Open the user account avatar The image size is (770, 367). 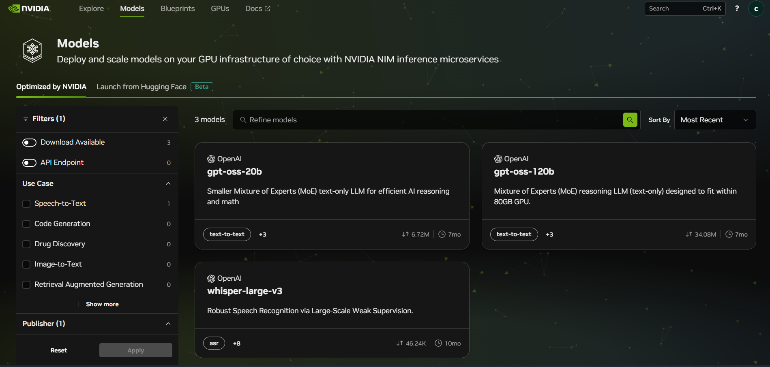pyautogui.click(x=756, y=9)
